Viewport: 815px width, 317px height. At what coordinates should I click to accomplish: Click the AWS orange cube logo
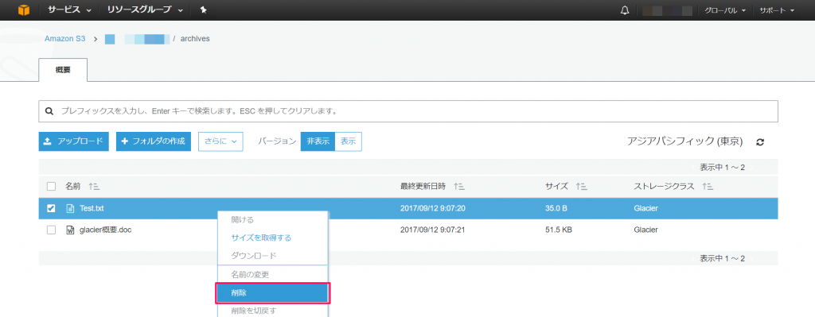pos(23,10)
